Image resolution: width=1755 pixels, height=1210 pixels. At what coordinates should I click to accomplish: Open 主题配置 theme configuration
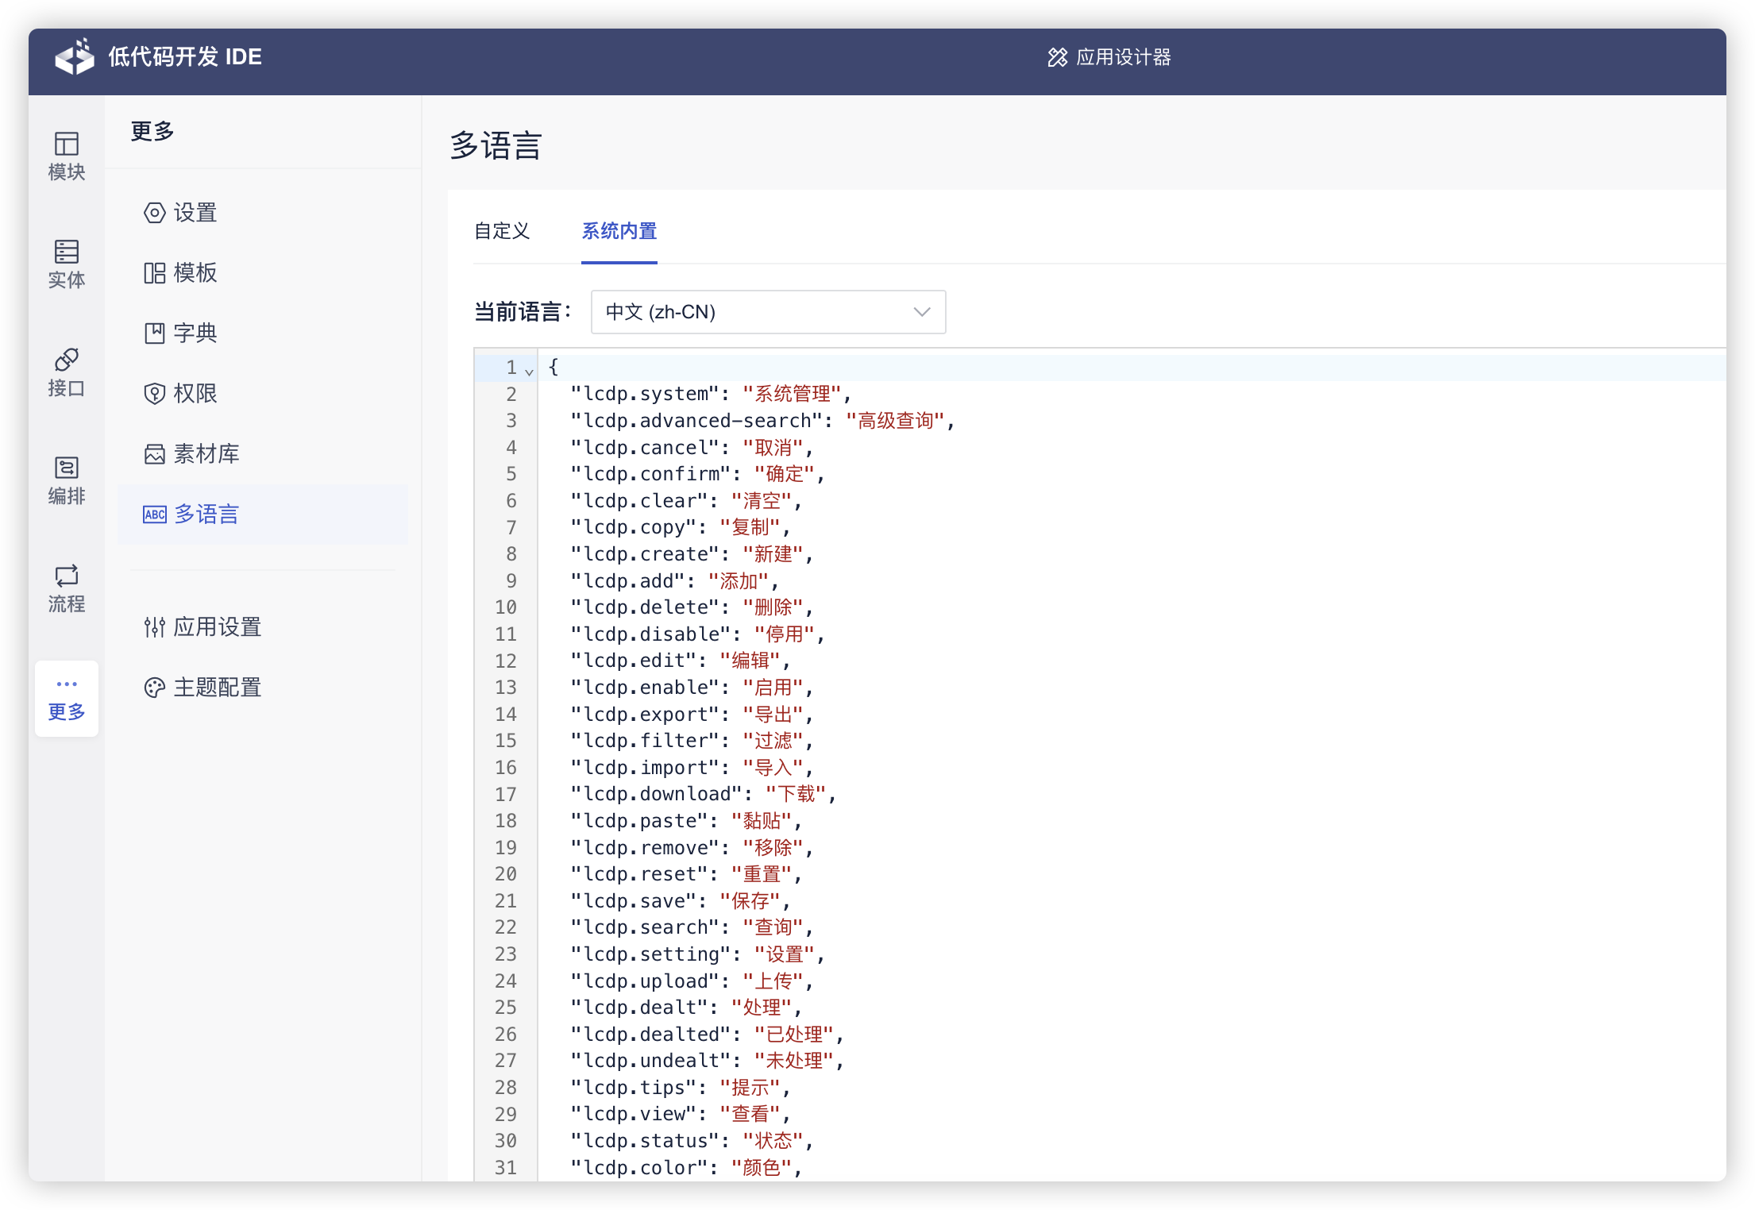[216, 688]
